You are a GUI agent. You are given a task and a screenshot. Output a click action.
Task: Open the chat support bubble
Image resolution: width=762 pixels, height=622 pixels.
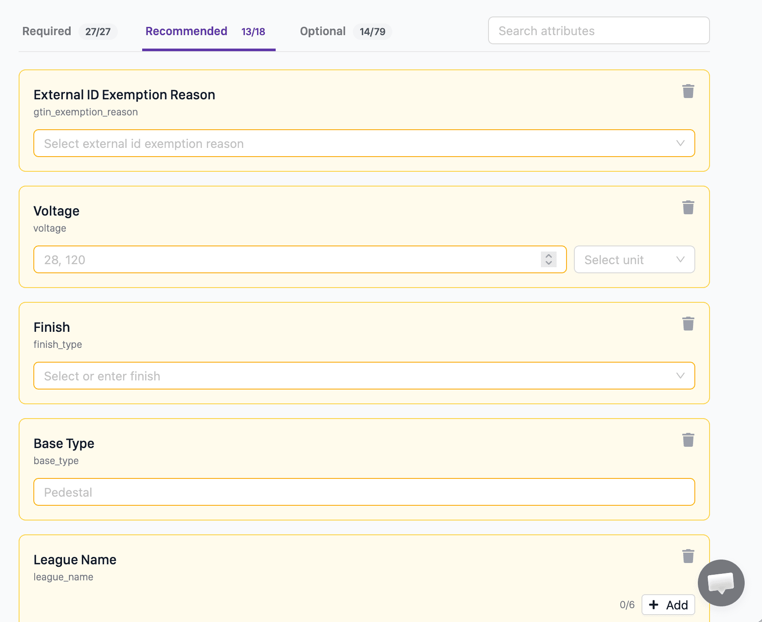pos(721,583)
